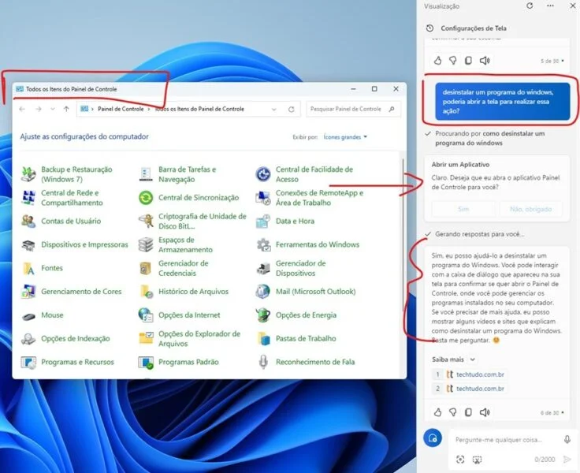This screenshot has width=580, height=473.
Task: Open Mouse settings
Action: coord(43,315)
